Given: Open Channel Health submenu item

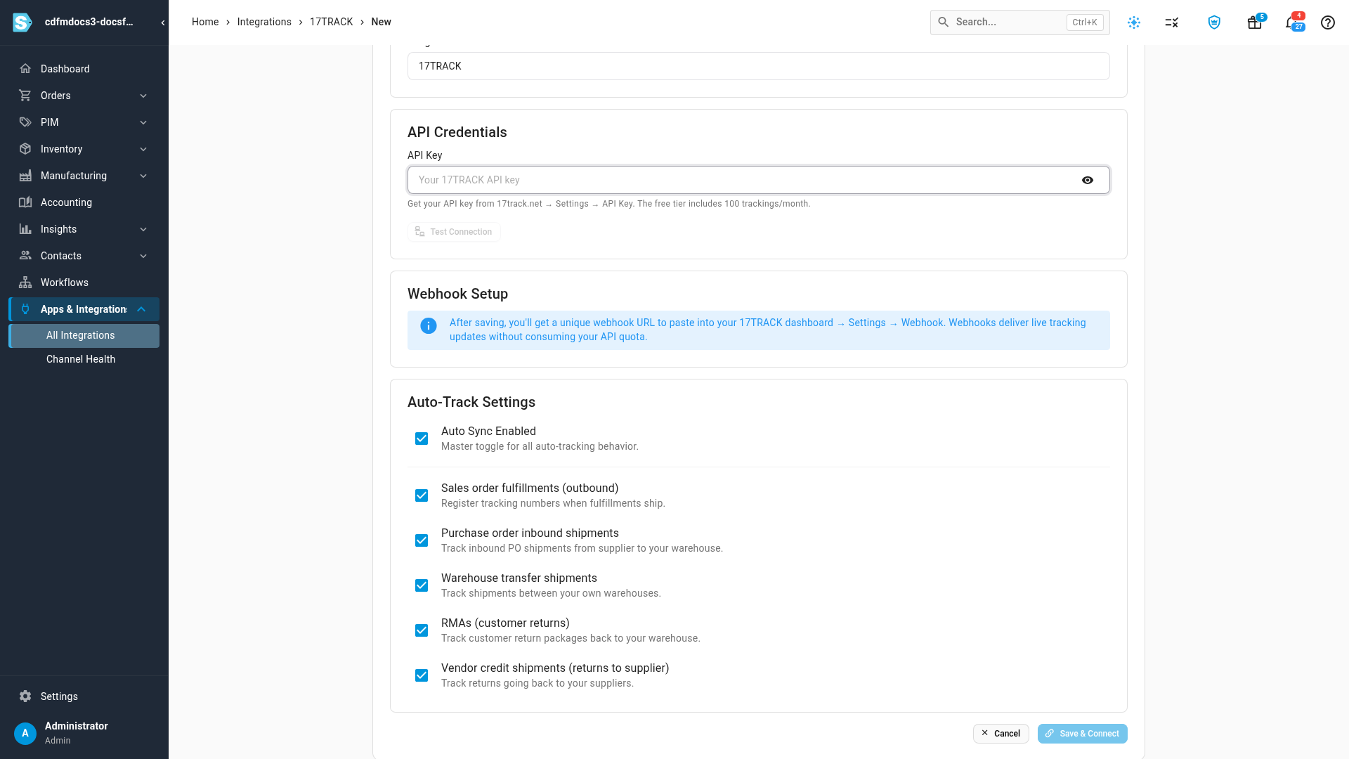Looking at the screenshot, I should (84, 359).
